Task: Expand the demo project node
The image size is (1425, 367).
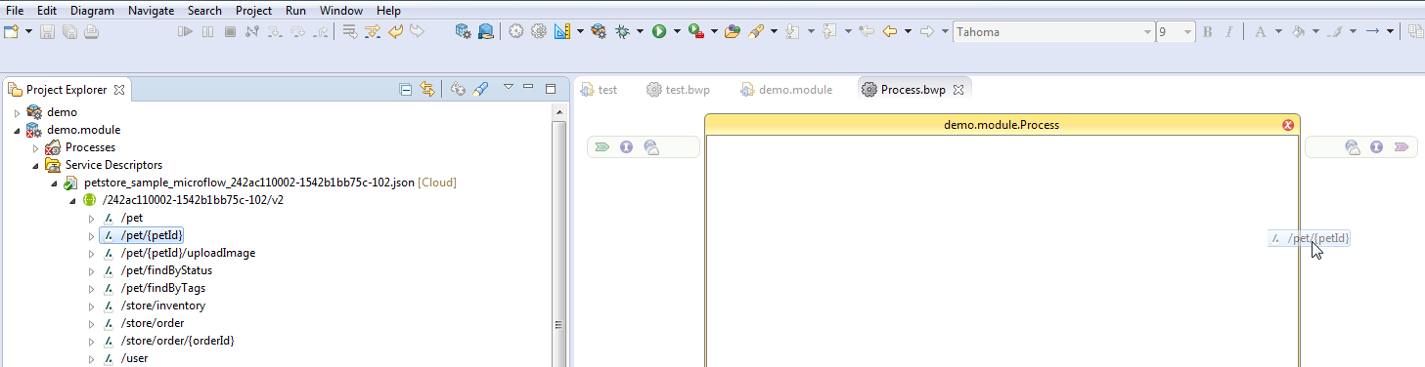Action: coord(17,113)
